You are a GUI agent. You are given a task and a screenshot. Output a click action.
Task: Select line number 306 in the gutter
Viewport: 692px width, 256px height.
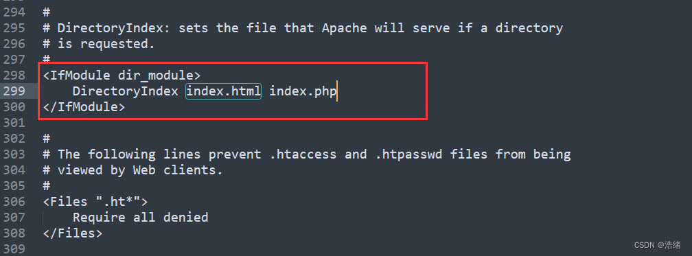point(14,202)
